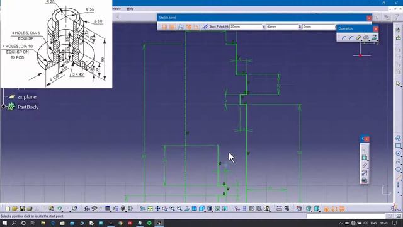Toggle Snap to Point in Sketch tools
The height and width of the screenshot is (227, 403).
click(x=172, y=26)
